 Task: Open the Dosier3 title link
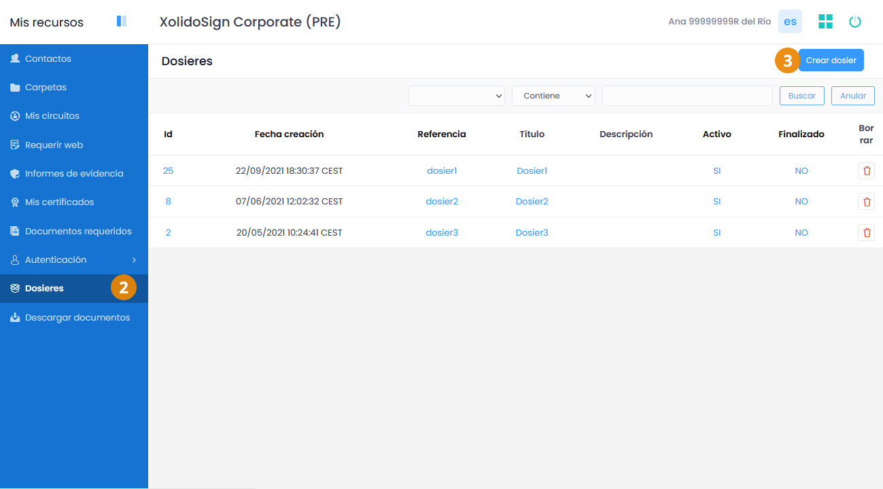532,232
